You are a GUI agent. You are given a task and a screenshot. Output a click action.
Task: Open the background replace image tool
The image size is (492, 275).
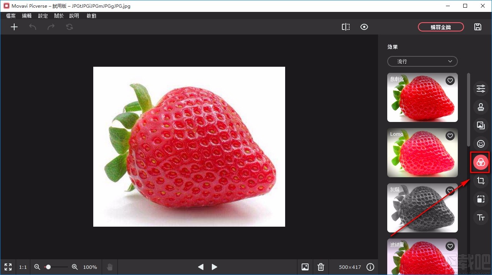[x=480, y=125]
